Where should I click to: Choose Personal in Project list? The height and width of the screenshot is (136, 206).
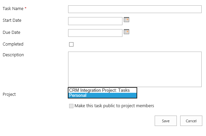point(102,95)
